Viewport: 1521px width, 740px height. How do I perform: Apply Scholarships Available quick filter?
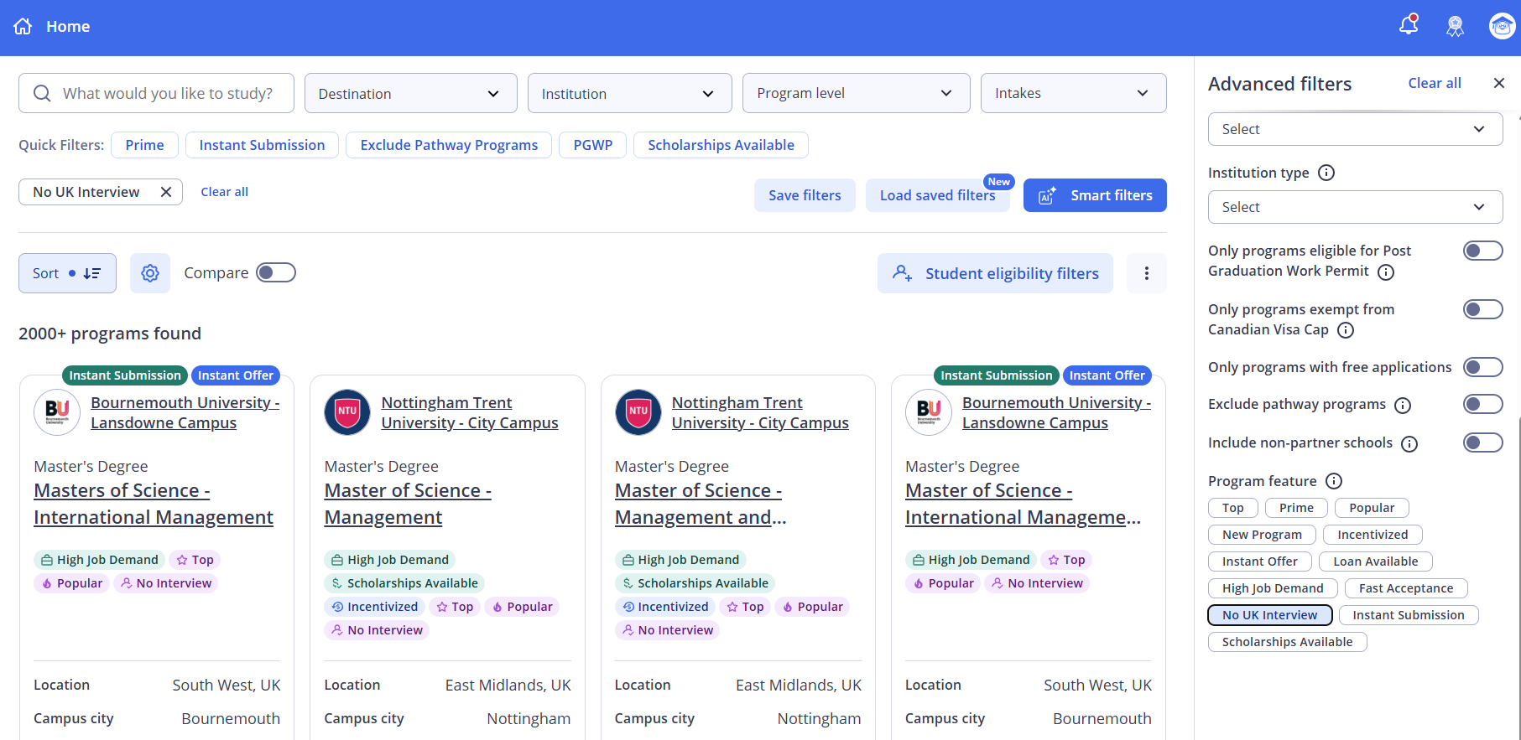click(721, 145)
